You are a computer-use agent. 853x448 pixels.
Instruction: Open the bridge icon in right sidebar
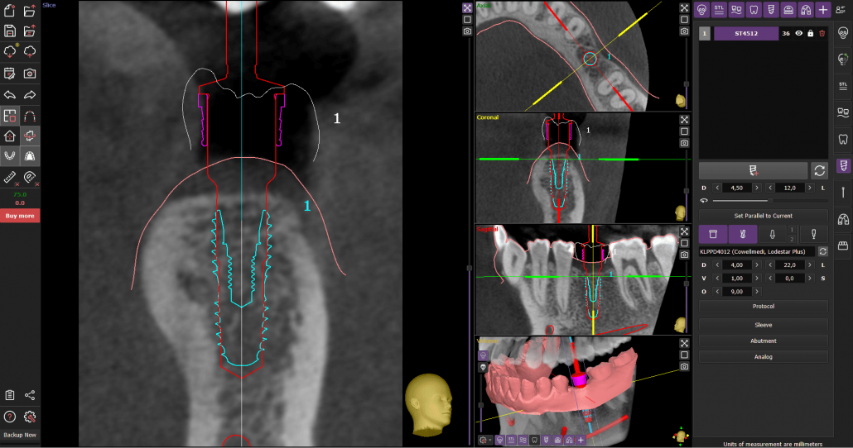[x=843, y=246]
